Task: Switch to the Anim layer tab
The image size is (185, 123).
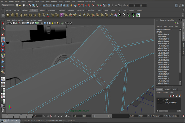Action: pos(175,89)
